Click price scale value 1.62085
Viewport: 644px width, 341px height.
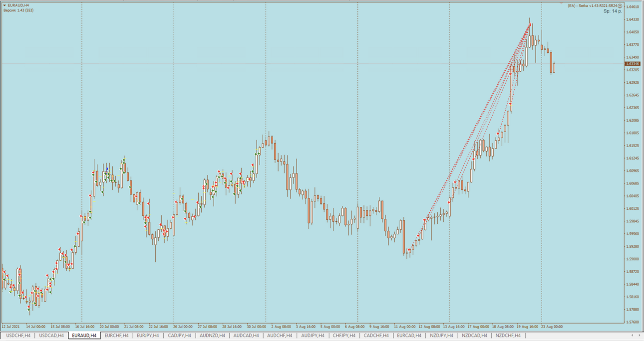(x=633, y=120)
